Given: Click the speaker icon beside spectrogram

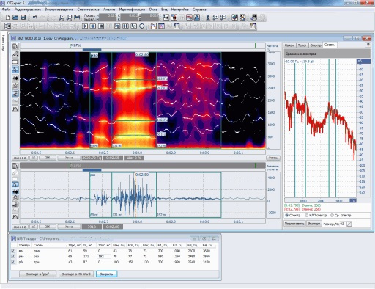Looking at the screenshot, I should point(15,78).
